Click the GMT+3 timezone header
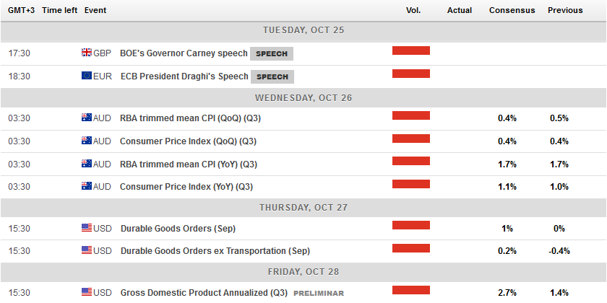 pos(17,10)
